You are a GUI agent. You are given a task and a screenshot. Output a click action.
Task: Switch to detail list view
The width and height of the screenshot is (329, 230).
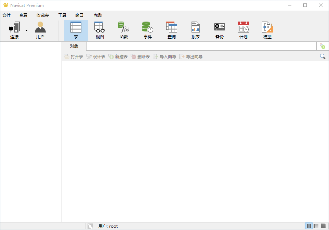[x=323, y=226]
